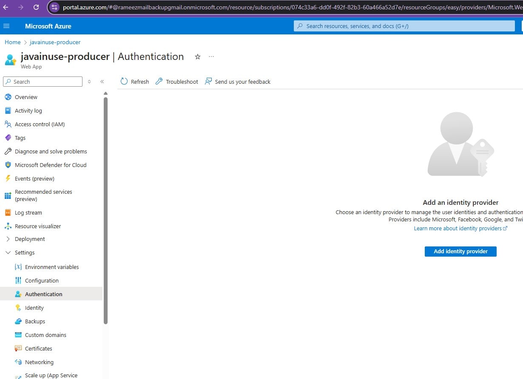523x379 pixels.
Task: Open Learn more about identity providers link
Action: tap(460, 228)
